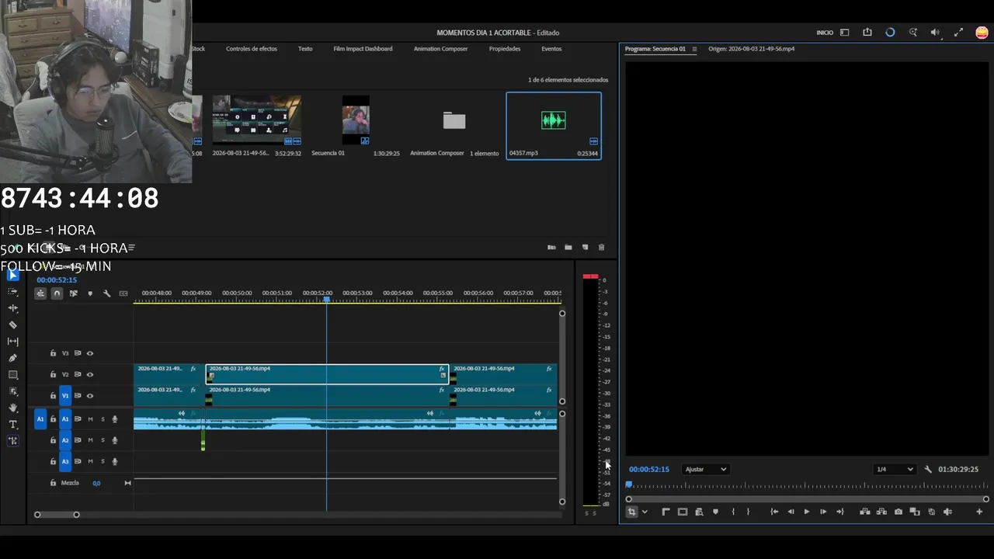Switch to Controles de efectos tab

pos(252,49)
